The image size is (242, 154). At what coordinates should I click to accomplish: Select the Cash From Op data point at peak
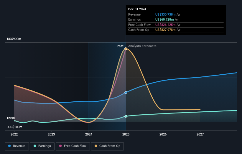pos(126,49)
